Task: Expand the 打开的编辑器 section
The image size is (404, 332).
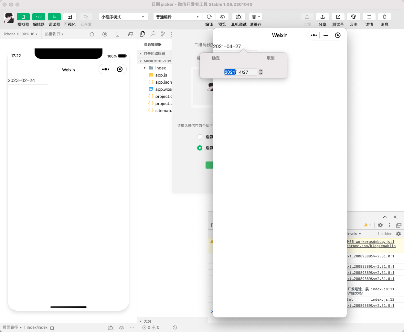Action: 155,54
